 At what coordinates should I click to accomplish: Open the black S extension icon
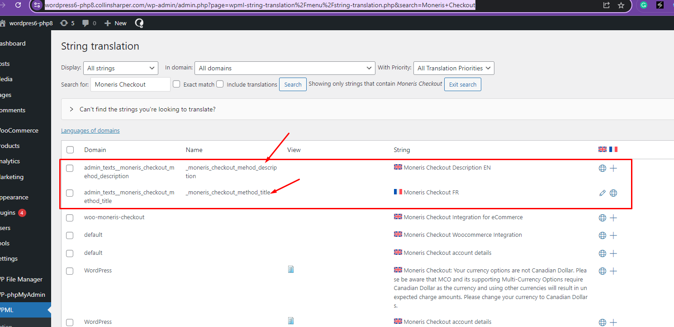[x=660, y=5]
